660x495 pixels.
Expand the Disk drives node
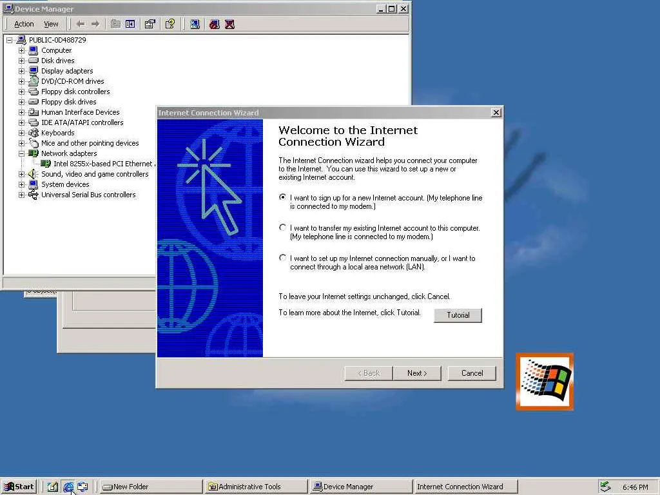(x=21, y=61)
